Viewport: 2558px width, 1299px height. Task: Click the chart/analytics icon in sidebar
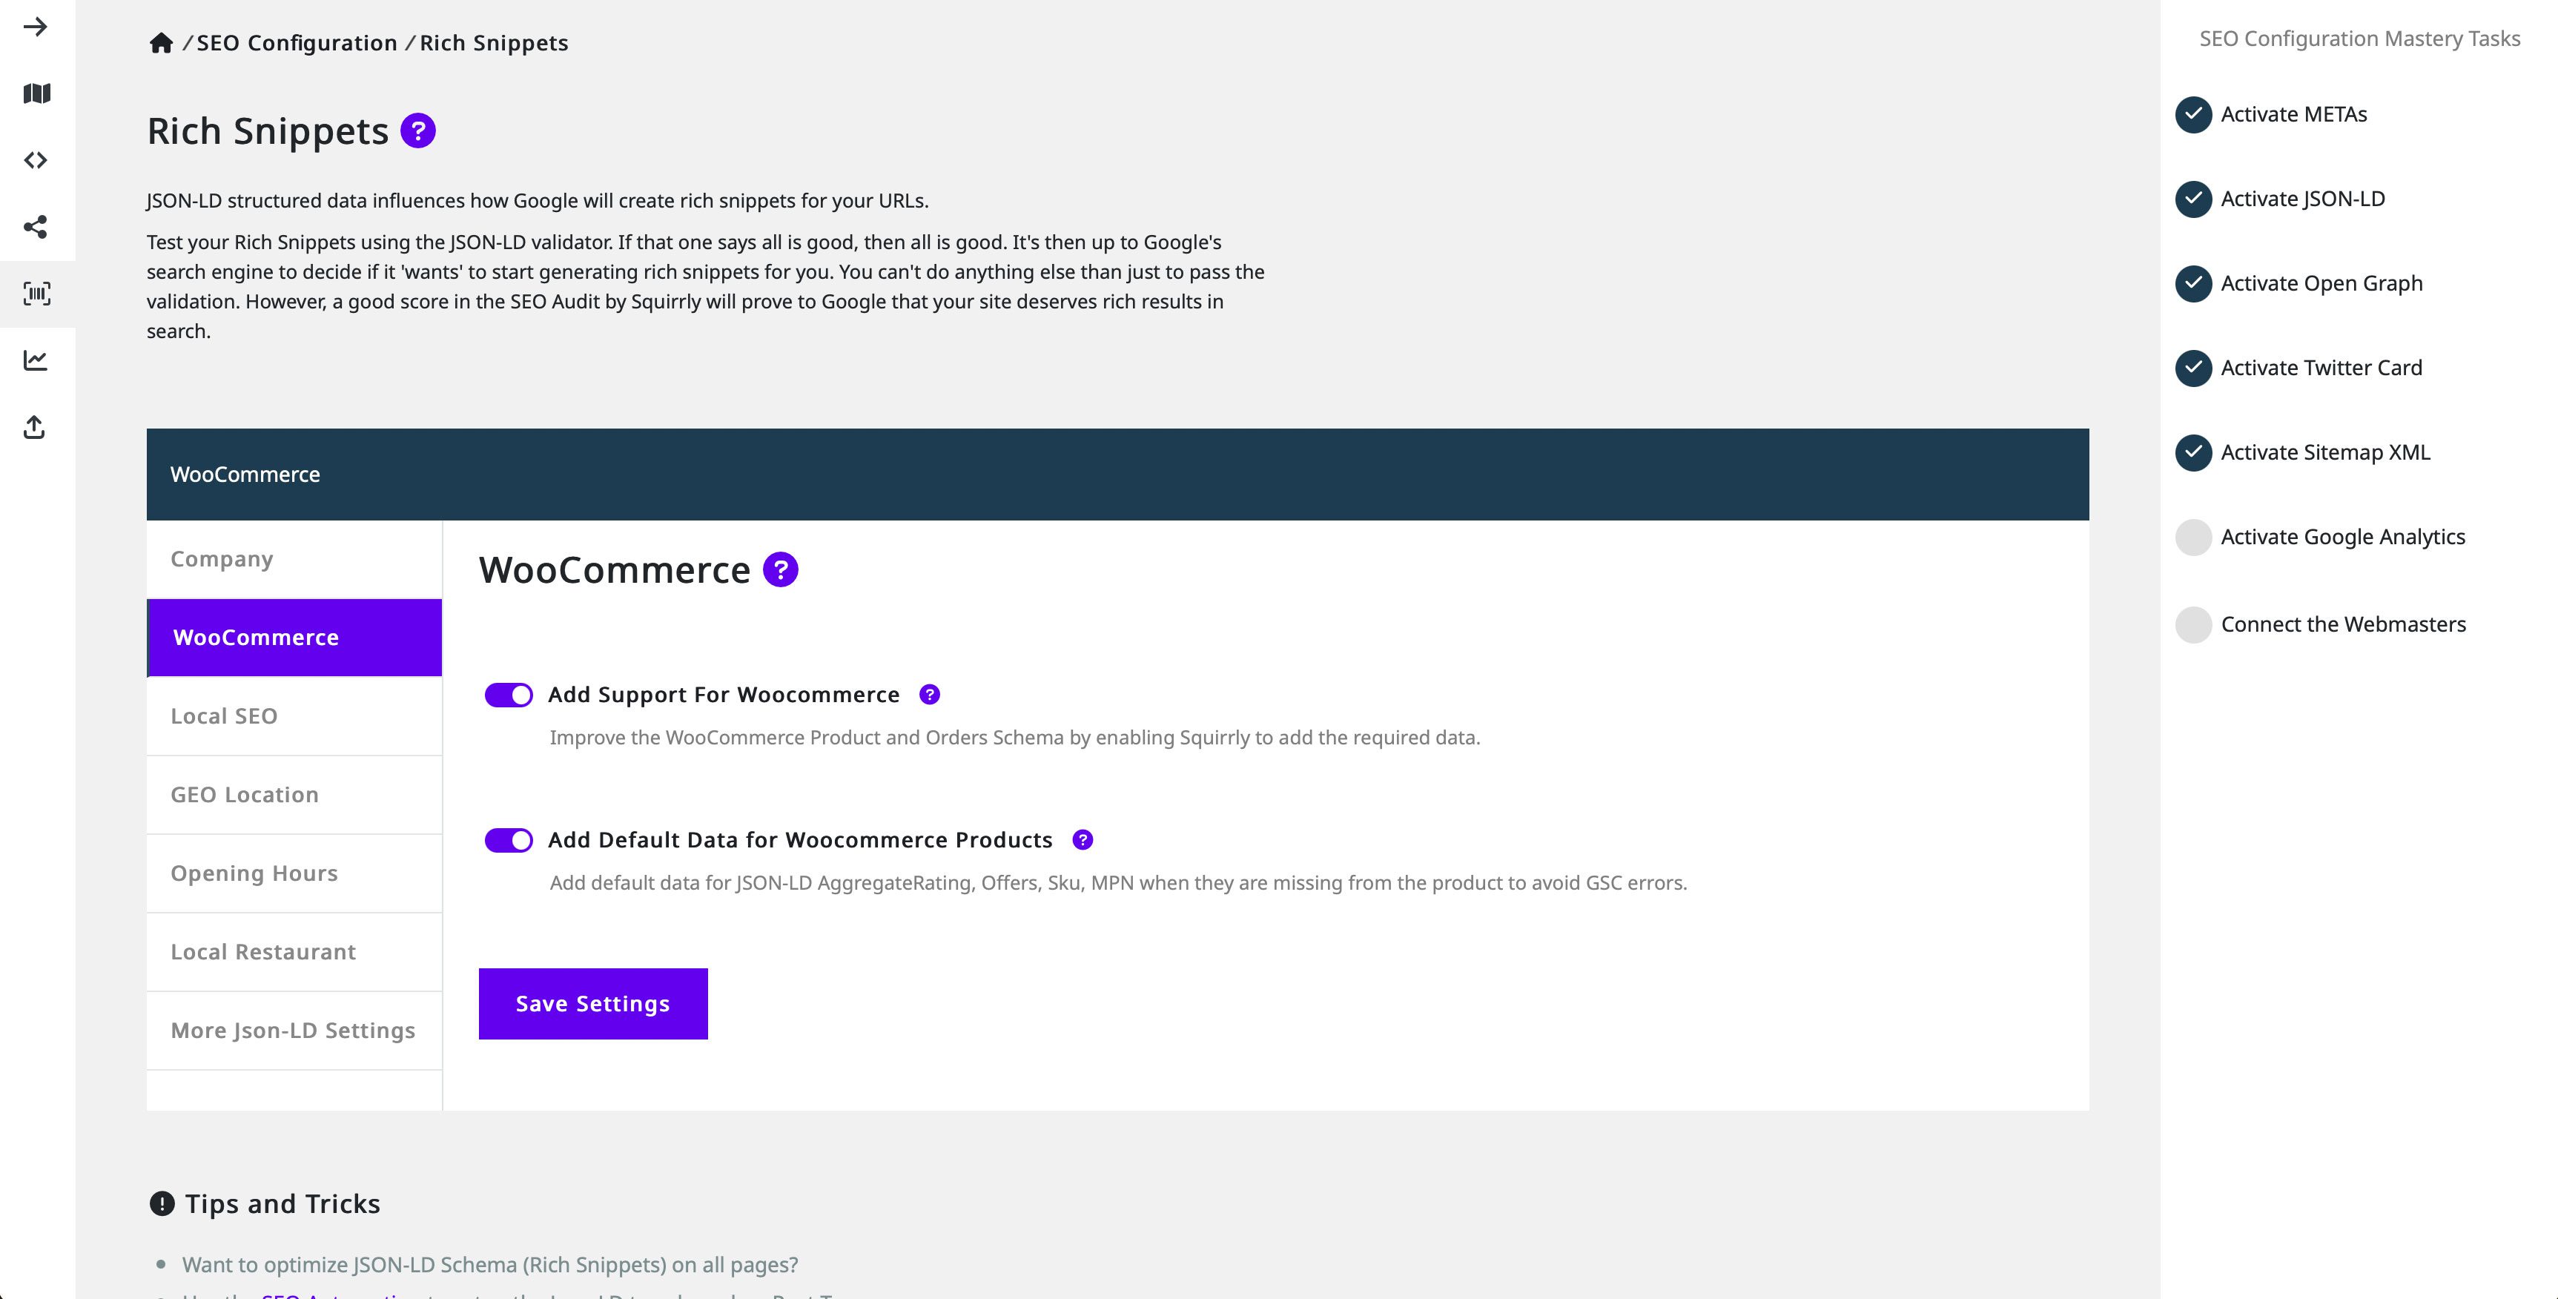(x=38, y=360)
